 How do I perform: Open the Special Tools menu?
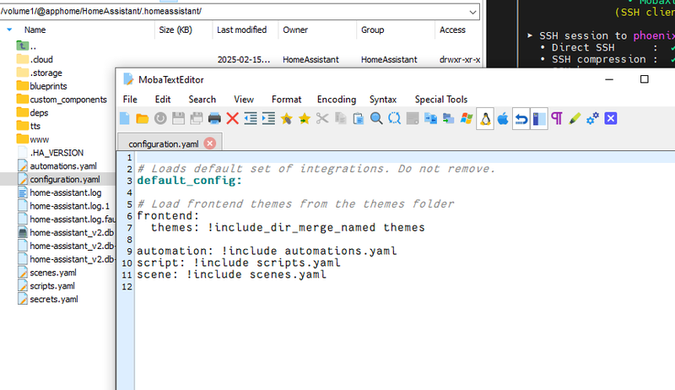(x=440, y=100)
